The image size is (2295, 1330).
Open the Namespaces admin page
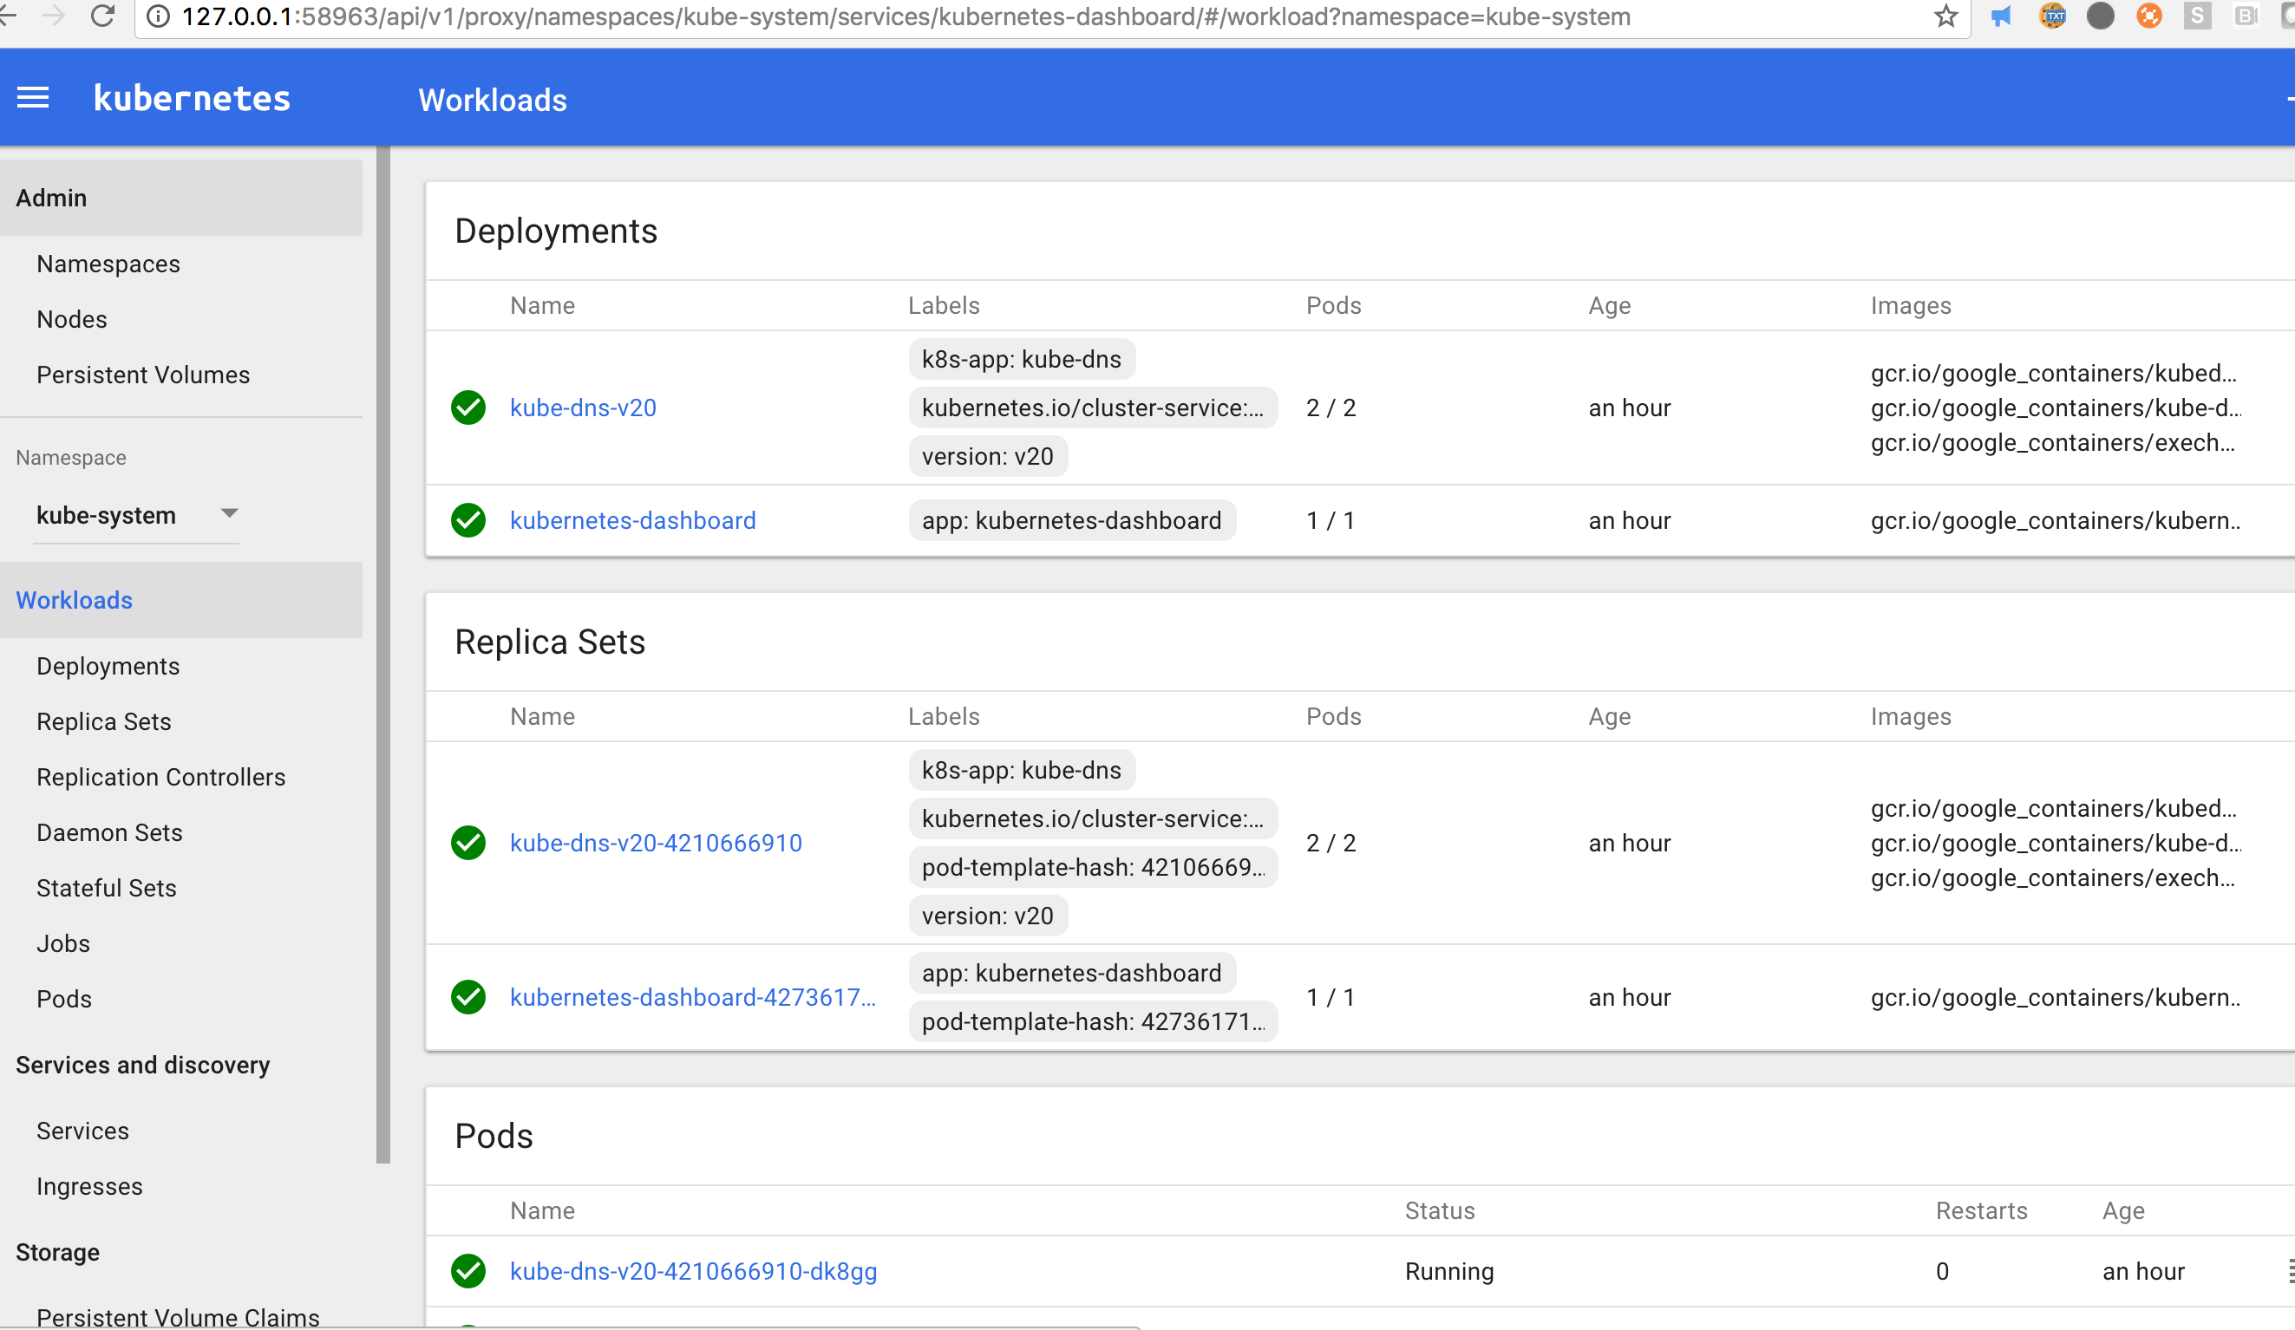coord(108,264)
